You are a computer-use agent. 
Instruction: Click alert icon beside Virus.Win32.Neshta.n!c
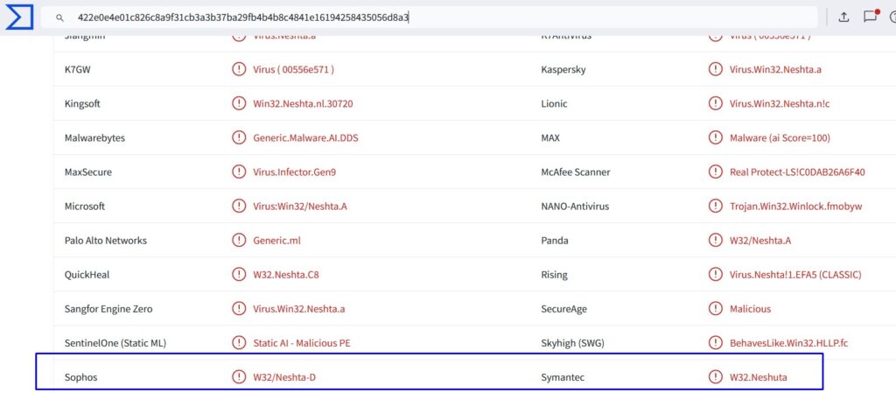pos(715,103)
